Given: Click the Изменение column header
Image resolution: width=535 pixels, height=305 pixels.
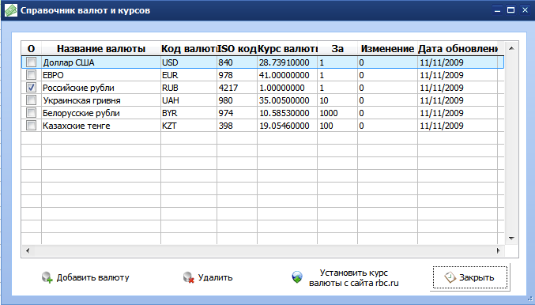Looking at the screenshot, I should tap(387, 49).
